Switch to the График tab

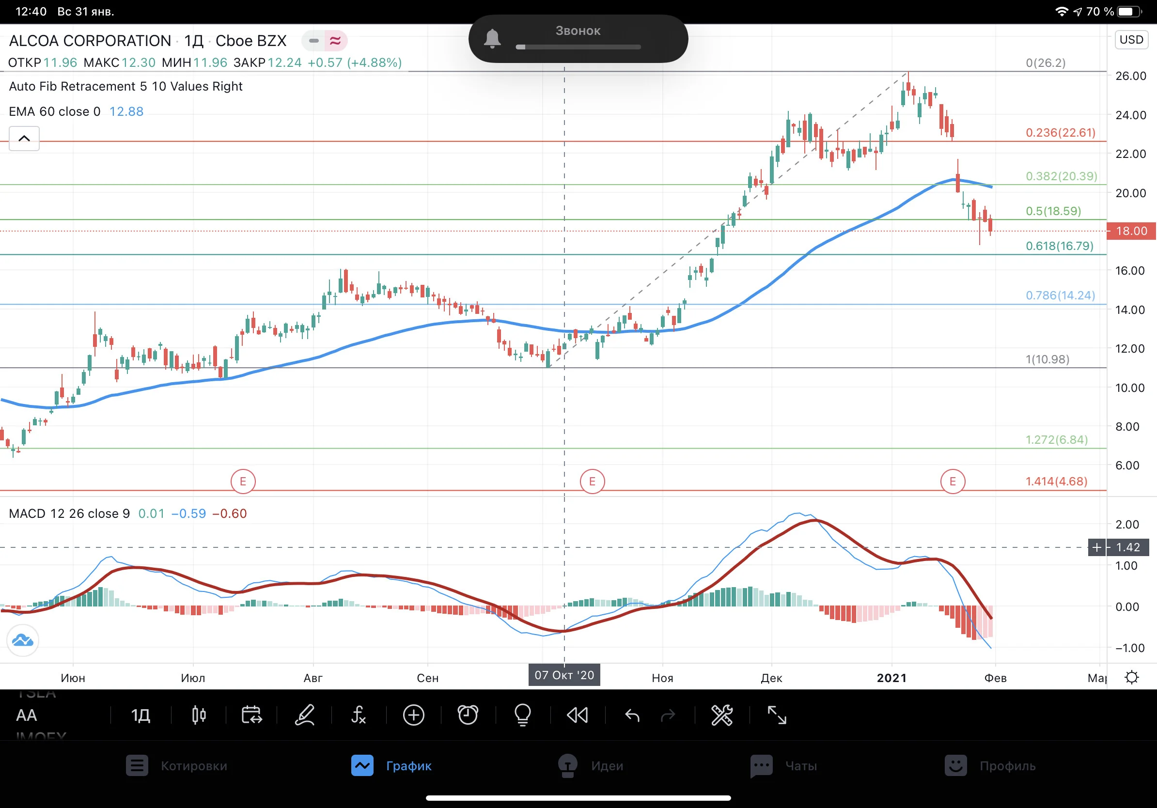(391, 766)
